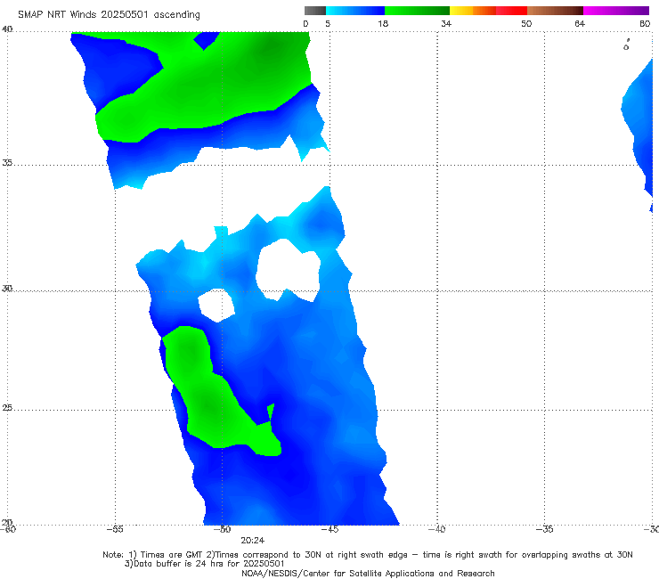Click the longitude label "-35" on the bottom axis
The image size is (659, 579).
click(545, 529)
